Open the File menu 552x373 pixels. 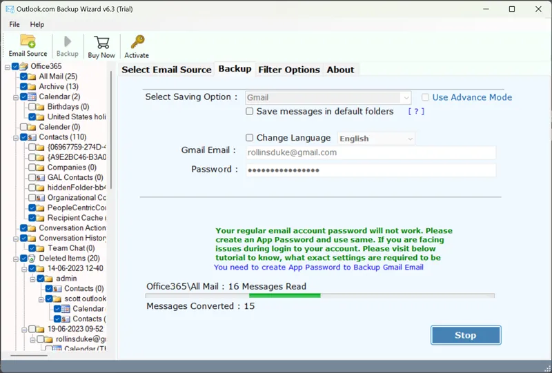[x=14, y=24]
